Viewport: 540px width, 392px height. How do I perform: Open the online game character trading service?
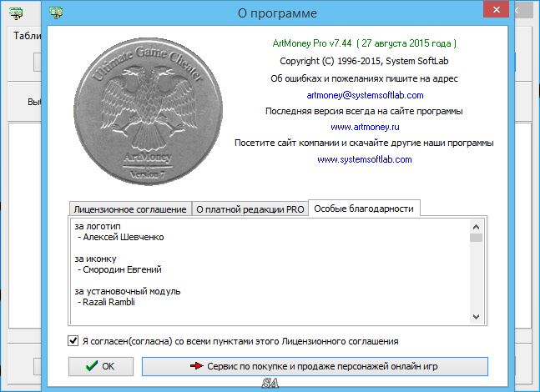point(315,366)
